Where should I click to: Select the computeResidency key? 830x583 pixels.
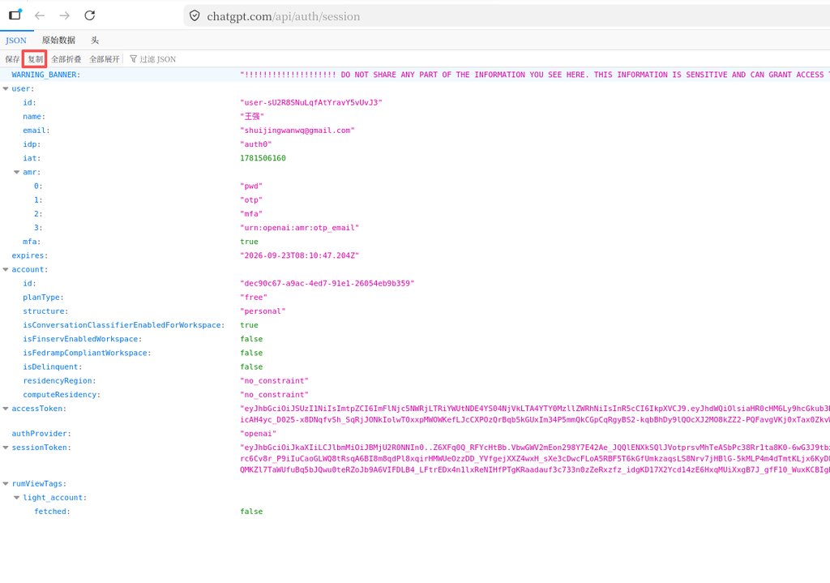[x=62, y=395]
